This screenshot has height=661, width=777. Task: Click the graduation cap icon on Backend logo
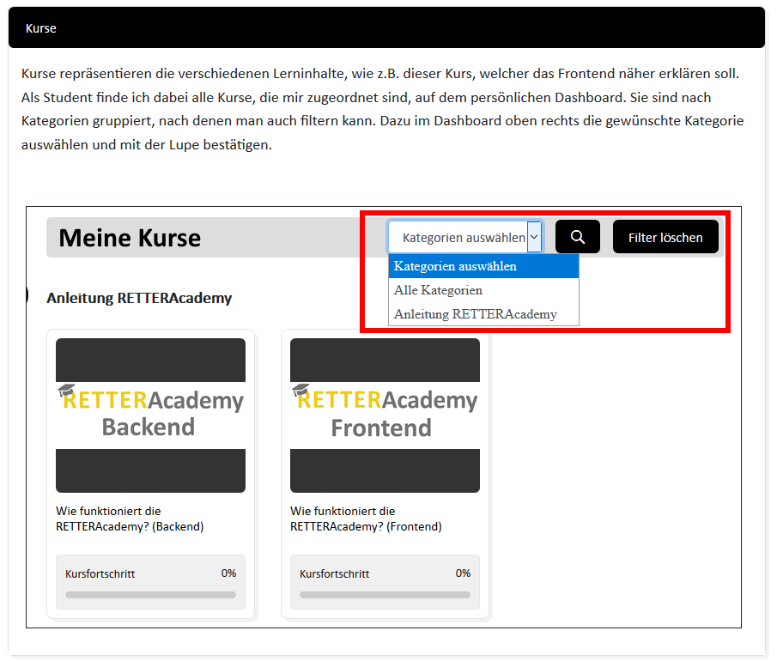[66, 390]
